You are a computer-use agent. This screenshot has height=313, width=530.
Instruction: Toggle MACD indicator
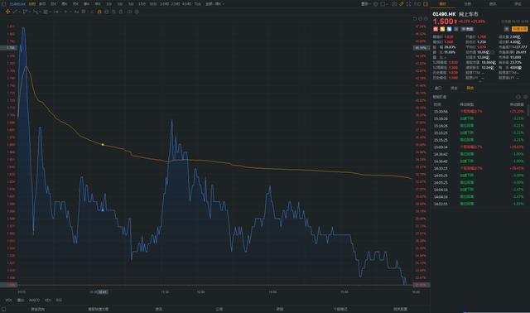(34, 300)
